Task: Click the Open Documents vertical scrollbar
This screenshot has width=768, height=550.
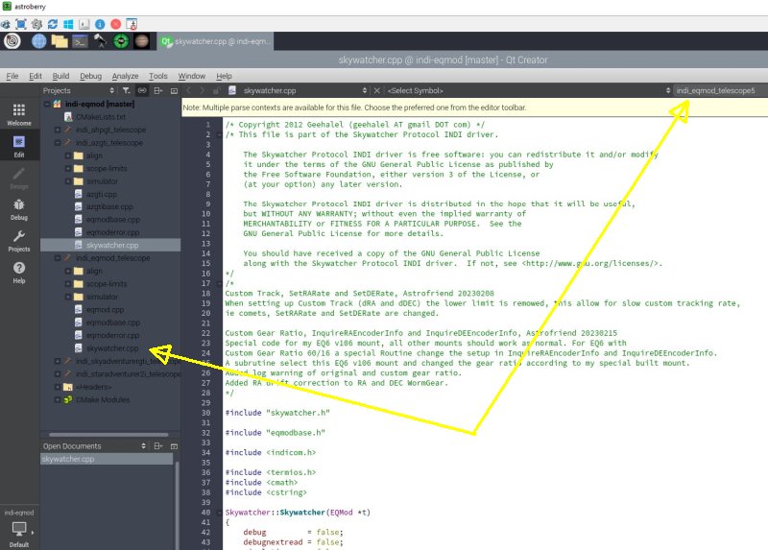Action: coord(177,505)
